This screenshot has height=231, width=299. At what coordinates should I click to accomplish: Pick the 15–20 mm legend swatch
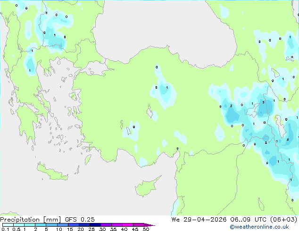[x=73, y=225]
